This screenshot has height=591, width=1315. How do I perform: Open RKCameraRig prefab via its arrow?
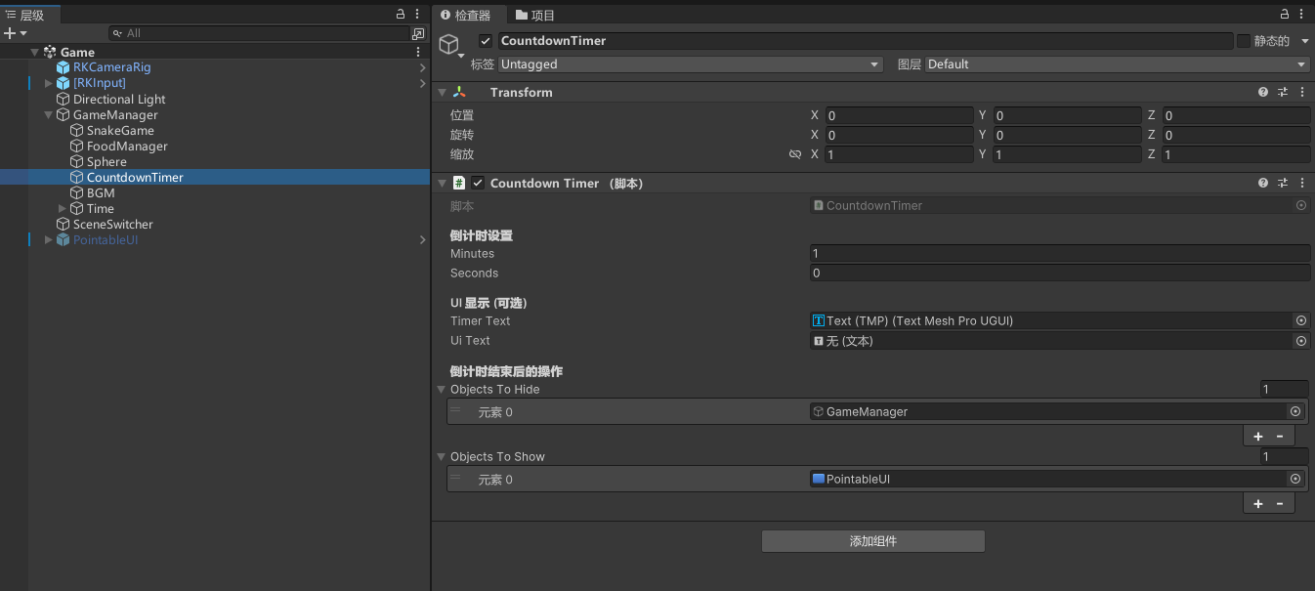[x=422, y=67]
